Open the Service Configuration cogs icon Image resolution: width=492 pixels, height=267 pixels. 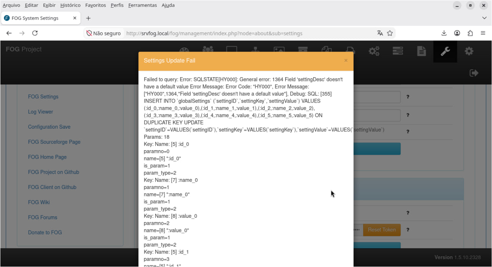click(374, 51)
